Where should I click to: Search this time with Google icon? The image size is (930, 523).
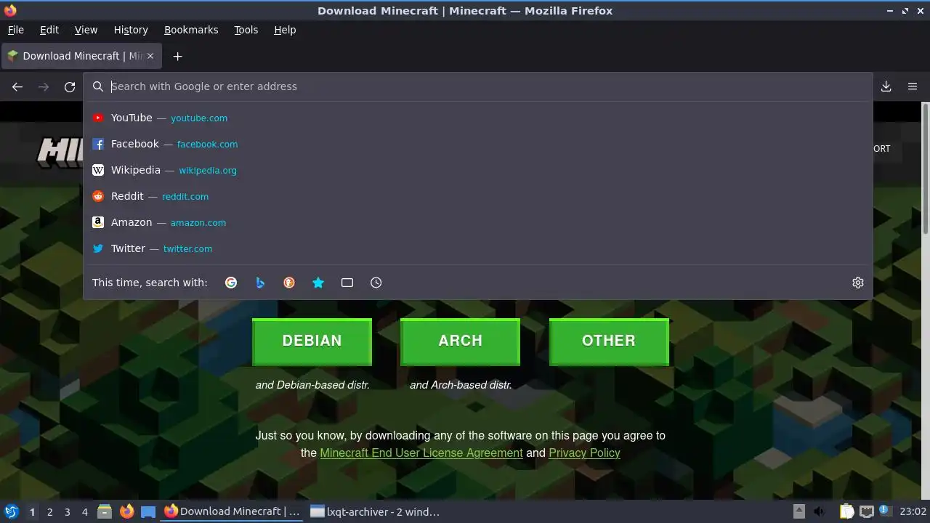click(231, 283)
